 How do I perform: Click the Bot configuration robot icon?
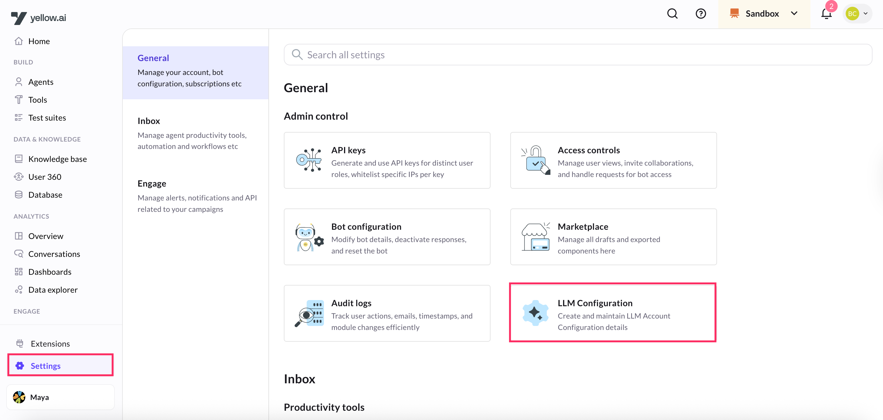coord(309,237)
